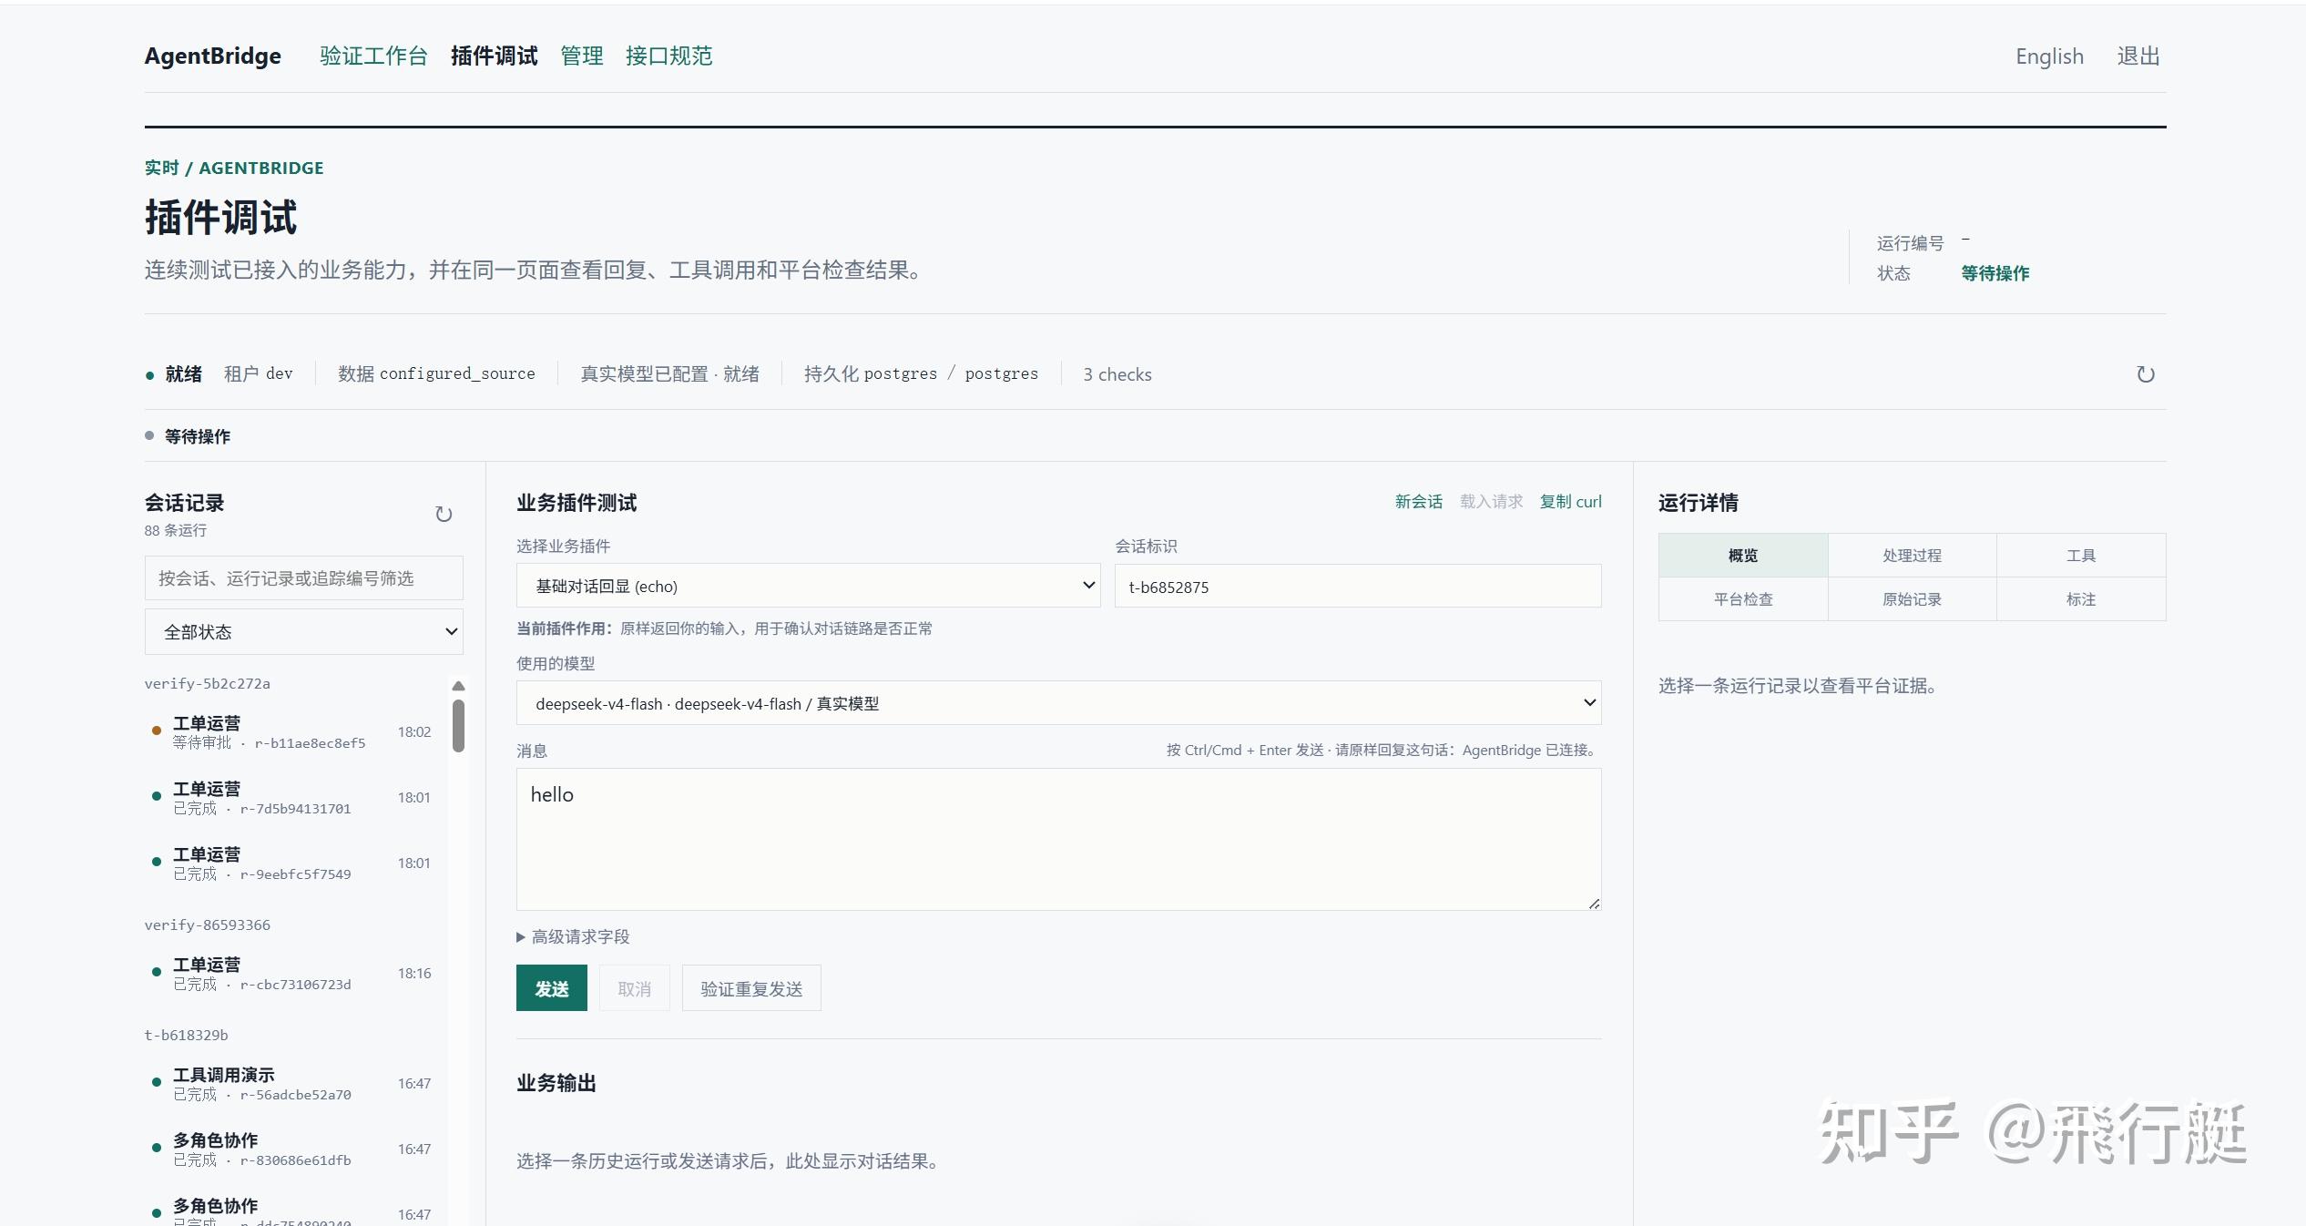This screenshot has width=2306, height=1226.
Task: Refresh the status bar with the circular arrow
Action: tap(2146, 374)
